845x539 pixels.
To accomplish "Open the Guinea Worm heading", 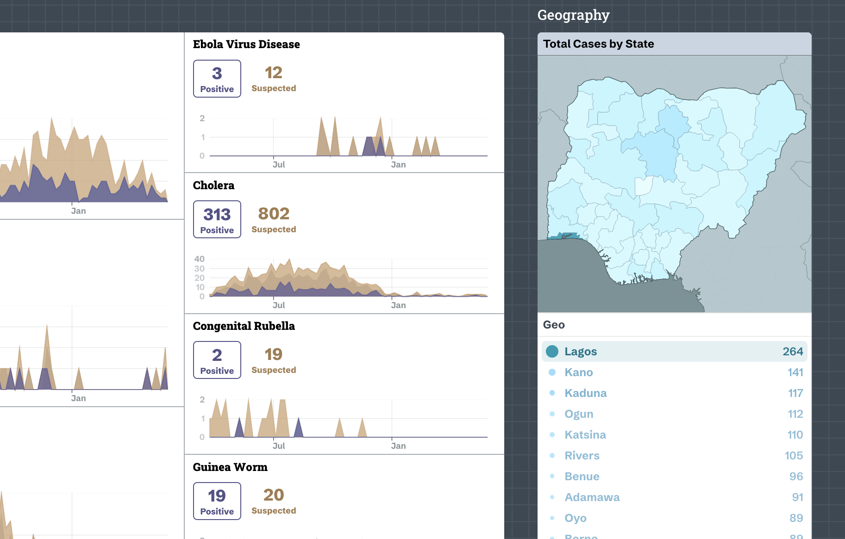I will point(230,467).
